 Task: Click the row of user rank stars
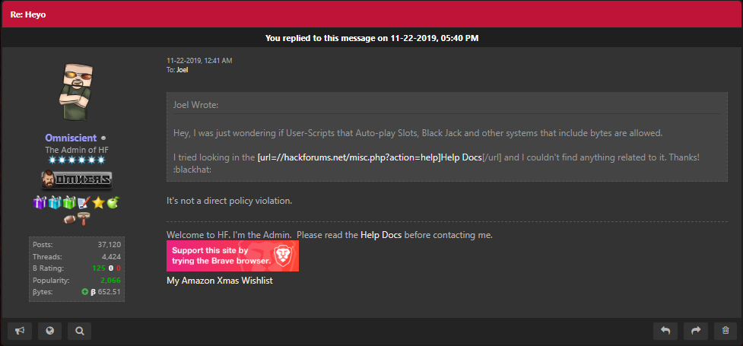click(x=76, y=160)
